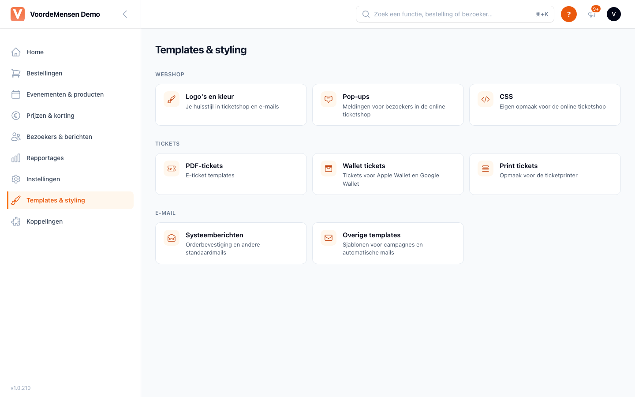
Task: Click the speech bubble icon on Pop-ups card
Action: [329, 99]
